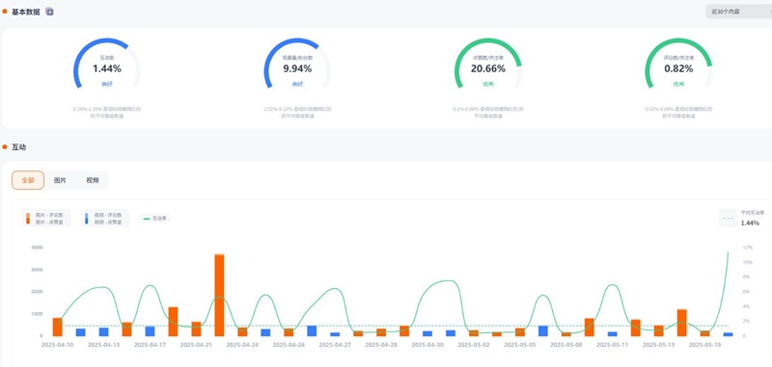Viewport: 772px width, 367px height.
Task: Click the 良好 rating under 1.44%
Action: [107, 84]
